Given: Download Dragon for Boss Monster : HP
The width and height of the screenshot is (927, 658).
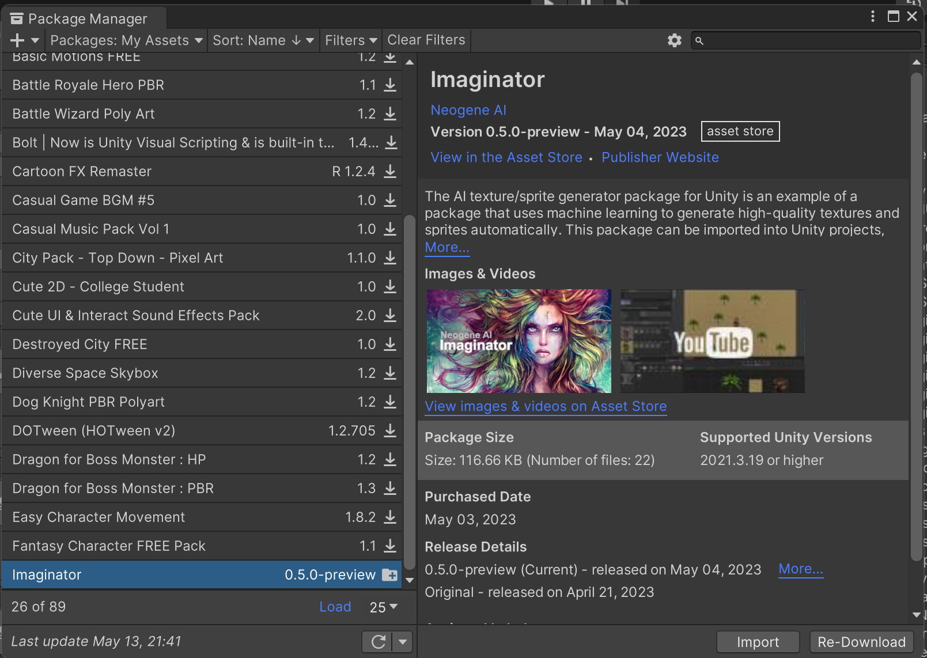Looking at the screenshot, I should [x=390, y=459].
